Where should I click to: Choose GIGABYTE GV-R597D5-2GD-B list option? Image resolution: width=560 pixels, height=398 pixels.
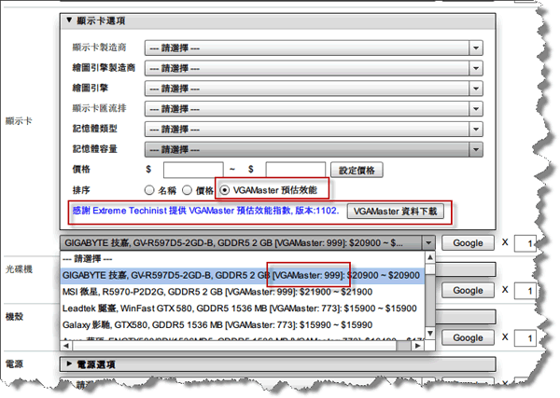coord(243,275)
